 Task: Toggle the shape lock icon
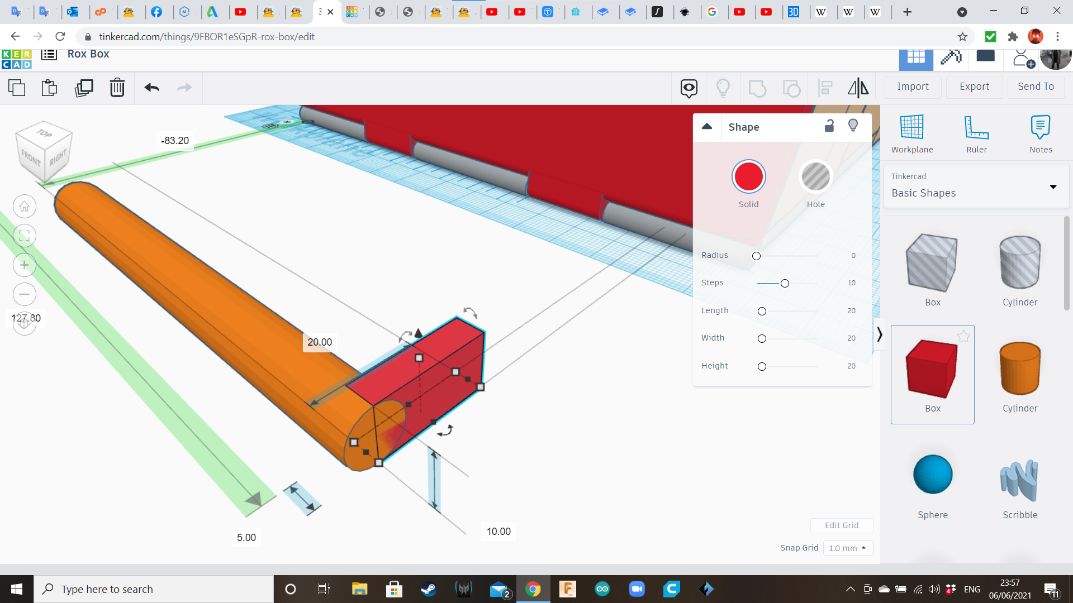click(829, 126)
